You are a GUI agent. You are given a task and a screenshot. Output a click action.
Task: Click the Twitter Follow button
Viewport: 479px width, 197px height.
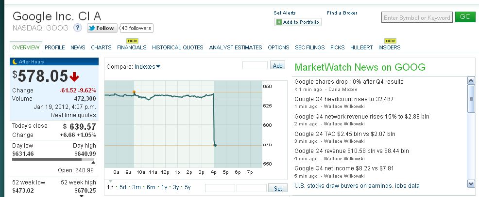(x=102, y=28)
